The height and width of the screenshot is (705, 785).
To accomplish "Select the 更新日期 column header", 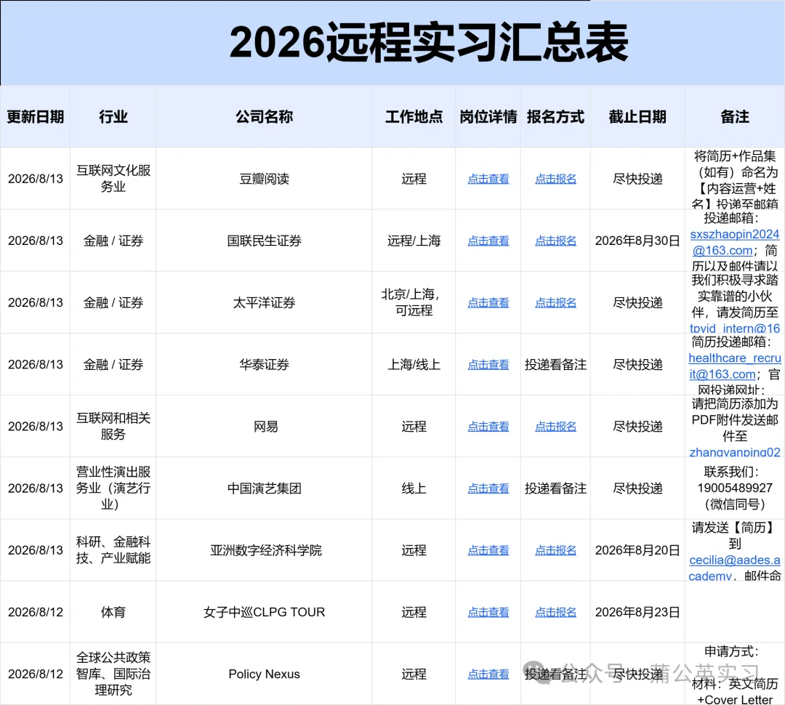I will pyautogui.click(x=35, y=117).
